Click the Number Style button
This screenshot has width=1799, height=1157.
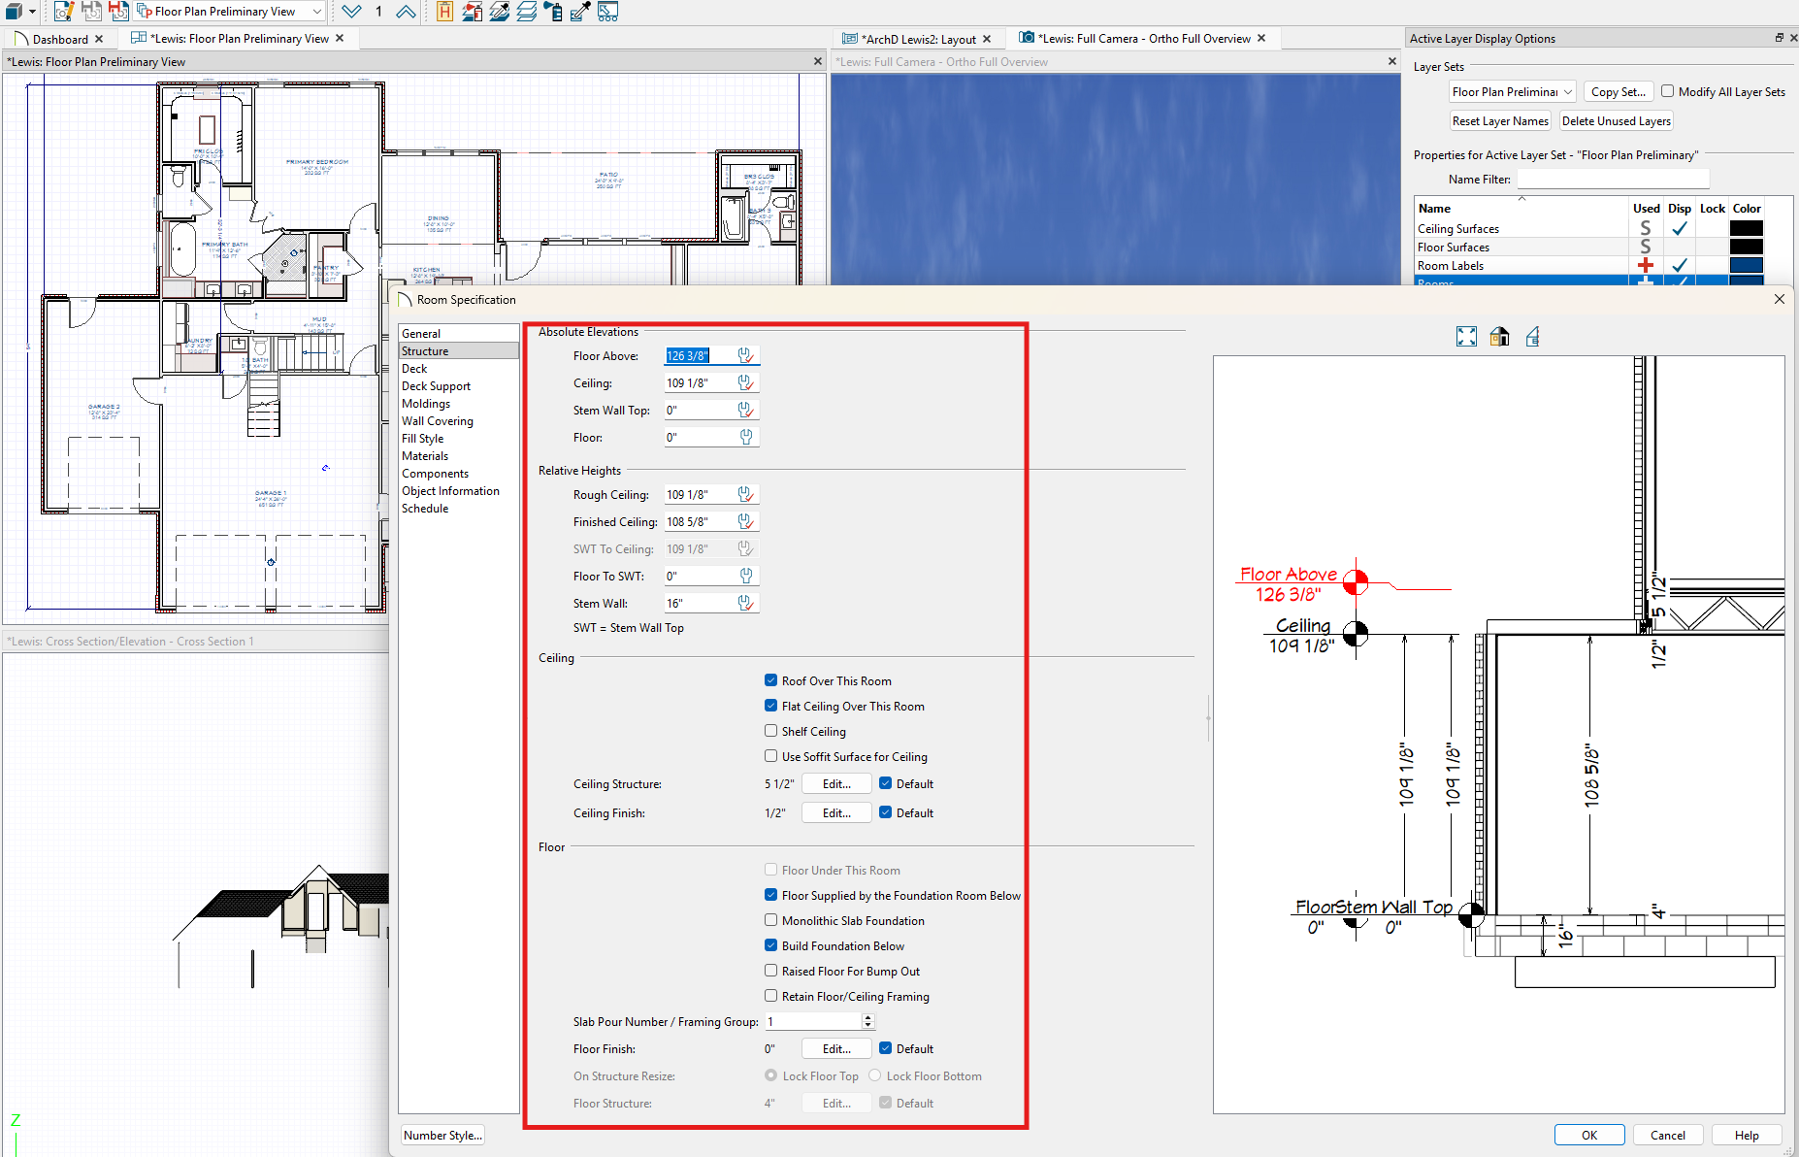coord(442,1136)
